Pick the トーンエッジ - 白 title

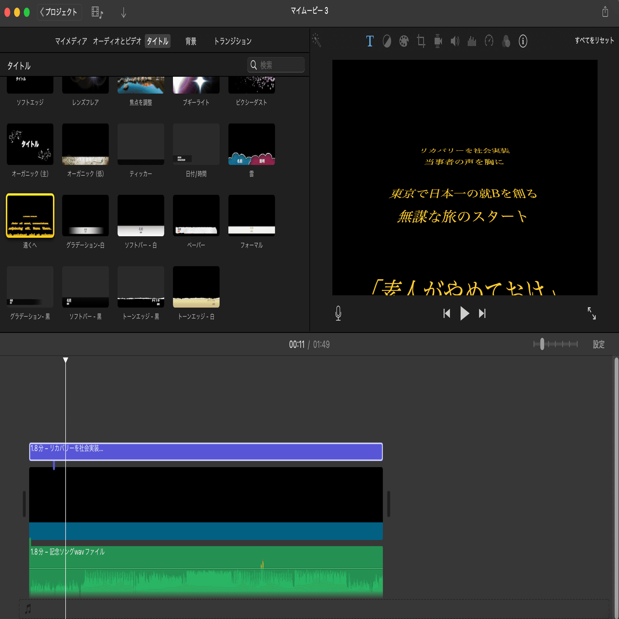pos(196,287)
